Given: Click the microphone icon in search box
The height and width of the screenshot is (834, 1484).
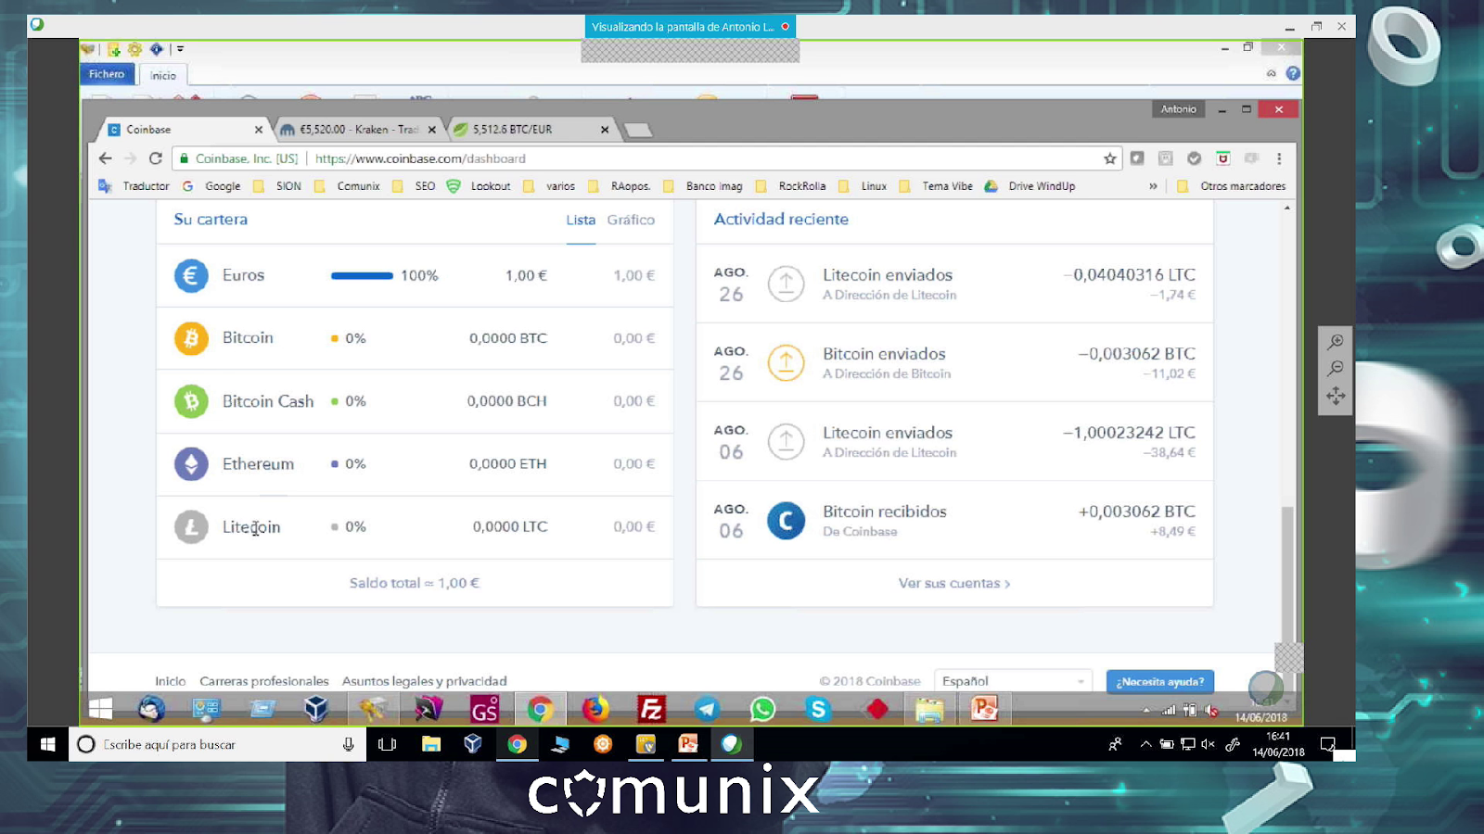Looking at the screenshot, I should (349, 744).
